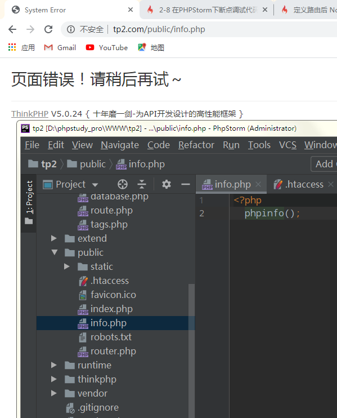Click the Collapse All icon in Project panel

pos(142,184)
